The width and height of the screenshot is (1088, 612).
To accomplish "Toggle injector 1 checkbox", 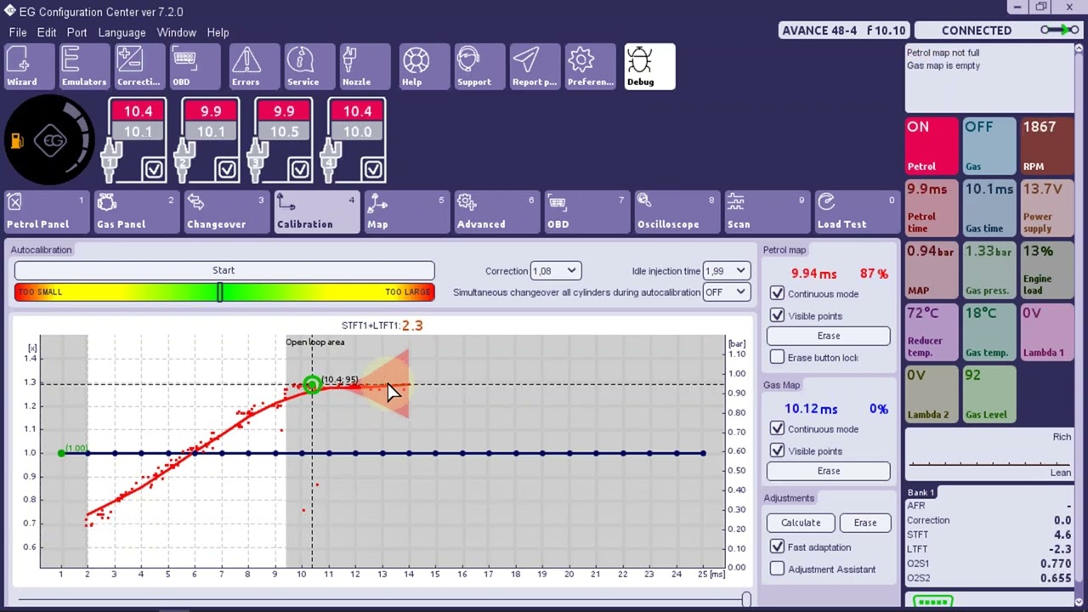I will tap(154, 169).
